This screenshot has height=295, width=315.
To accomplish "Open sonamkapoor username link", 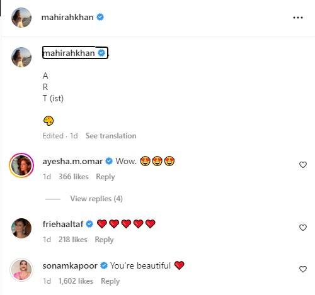I will (x=70, y=266).
